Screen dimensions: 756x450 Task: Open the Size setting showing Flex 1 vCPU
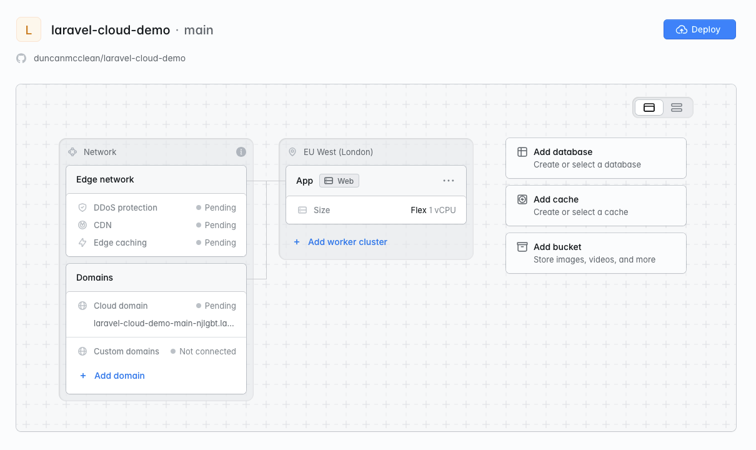[x=376, y=210]
